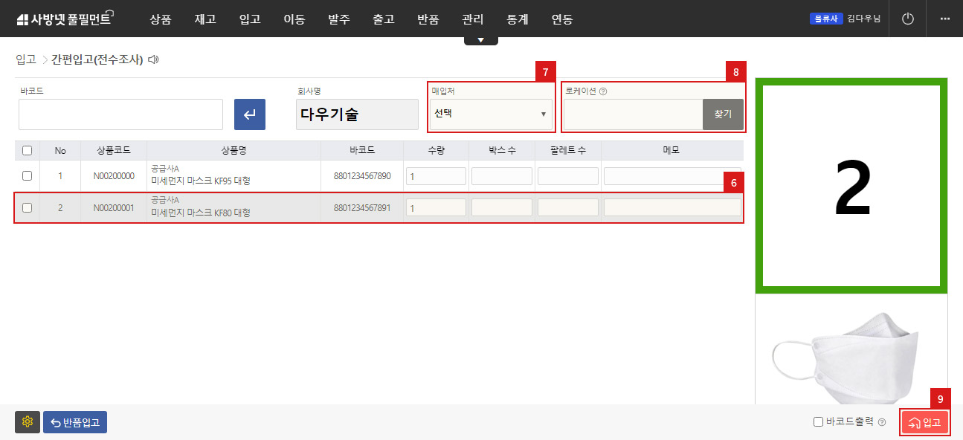This screenshot has width=963, height=440.
Task: Click the 찾기 button for 로케이션
Action: [x=722, y=114]
